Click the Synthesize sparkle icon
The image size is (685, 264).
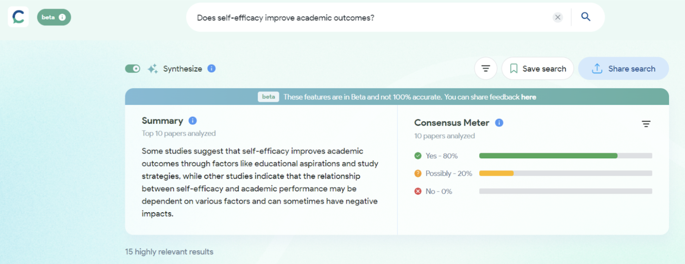click(x=152, y=69)
